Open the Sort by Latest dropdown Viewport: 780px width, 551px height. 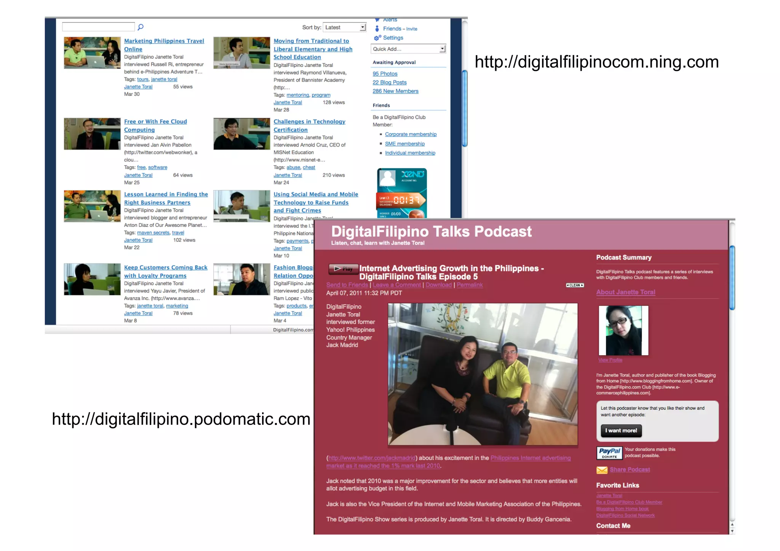pos(344,27)
